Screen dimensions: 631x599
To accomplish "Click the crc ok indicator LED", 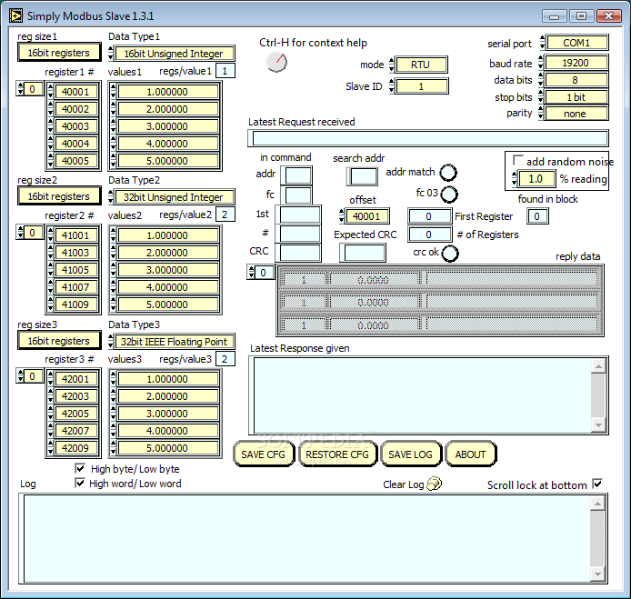I will pyautogui.click(x=450, y=253).
